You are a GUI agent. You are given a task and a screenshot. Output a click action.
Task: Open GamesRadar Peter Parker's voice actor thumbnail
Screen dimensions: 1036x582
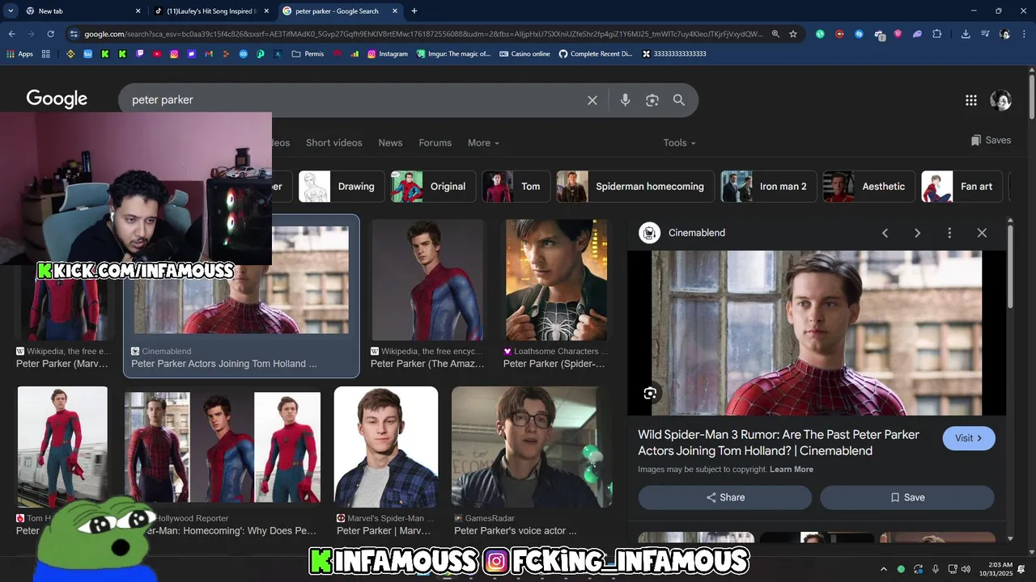tap(532, 447)
